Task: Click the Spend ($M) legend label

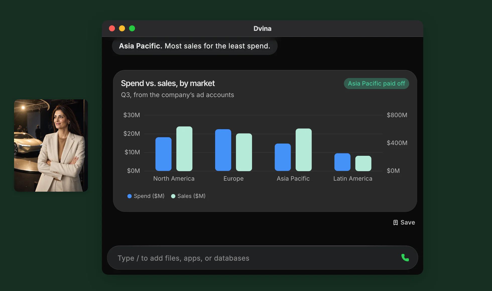Action: pyautogui.click(x=149, y=196)
